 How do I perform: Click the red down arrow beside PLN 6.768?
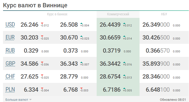pos(81,88)
